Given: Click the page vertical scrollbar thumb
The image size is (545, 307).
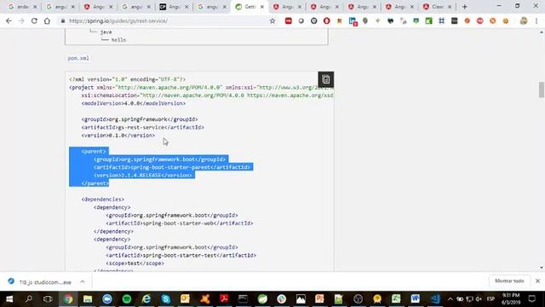Looking at the screenshot, I should point(542,90).
